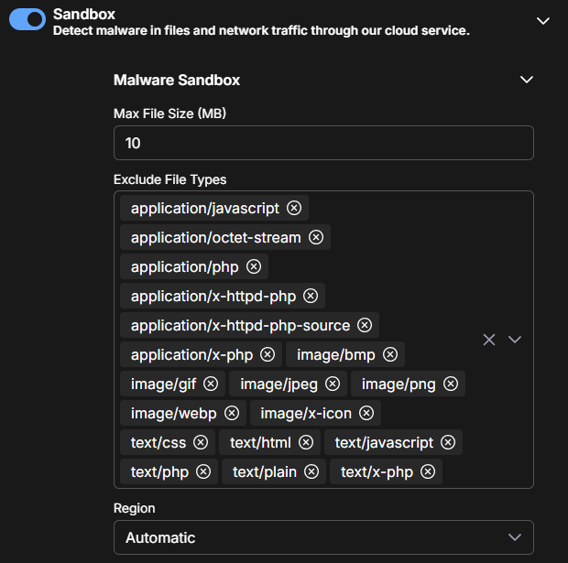Open the Exclude File Types dropdown
The image size is (568, 563).
coord(515,340)
